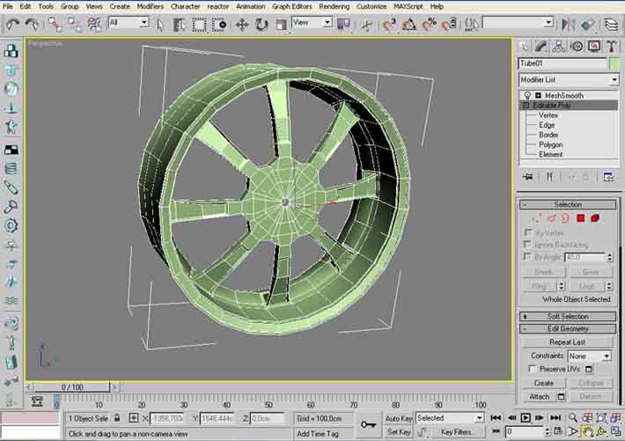Image resolution: width=625 pixels, height=441 pixels.
Task: Toggle the selection lock padlock
Action: (119, 418)
